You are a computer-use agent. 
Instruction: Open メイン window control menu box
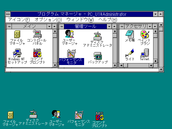click(9, 26)
